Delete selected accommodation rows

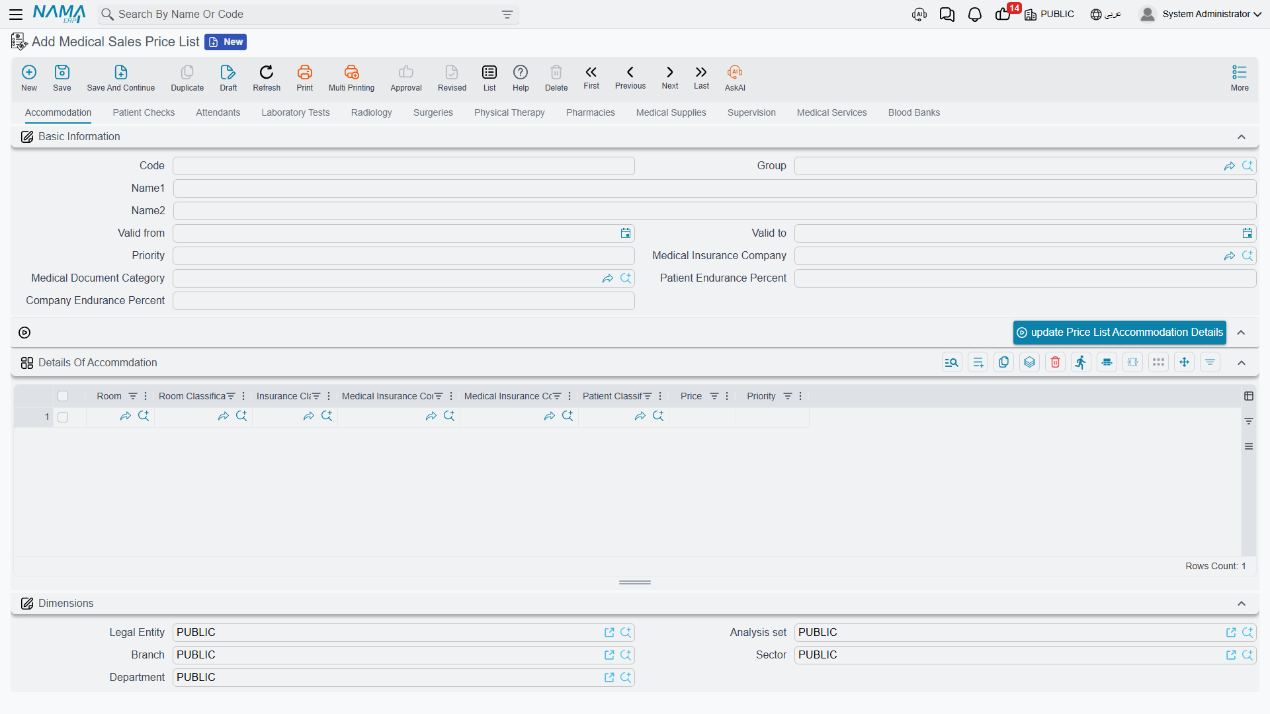1055,362
